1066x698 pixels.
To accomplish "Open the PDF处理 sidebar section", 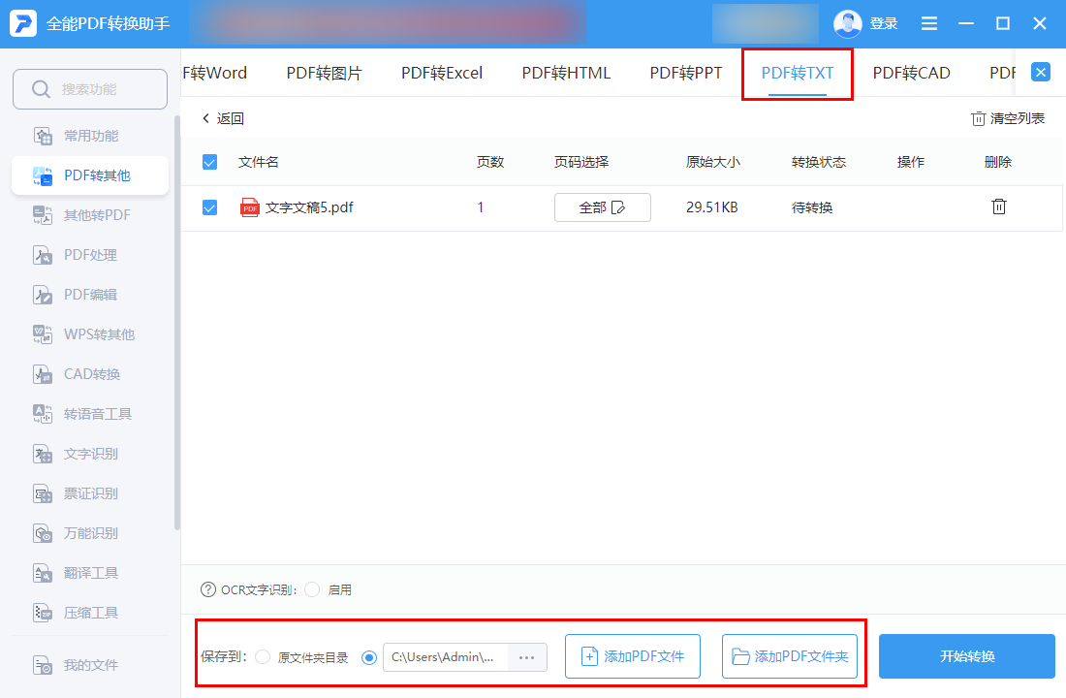I will pos(89,254).
